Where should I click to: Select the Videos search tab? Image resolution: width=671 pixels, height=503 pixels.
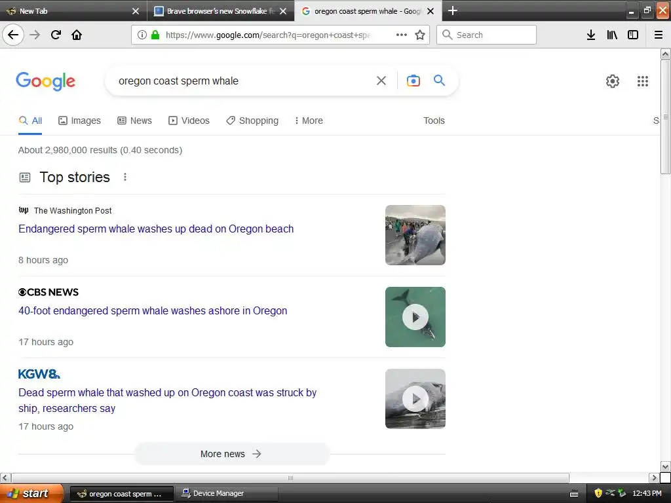pos(189,121)
